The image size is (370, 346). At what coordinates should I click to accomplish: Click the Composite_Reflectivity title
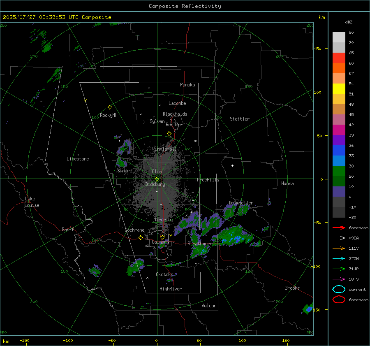pos(185,6)
